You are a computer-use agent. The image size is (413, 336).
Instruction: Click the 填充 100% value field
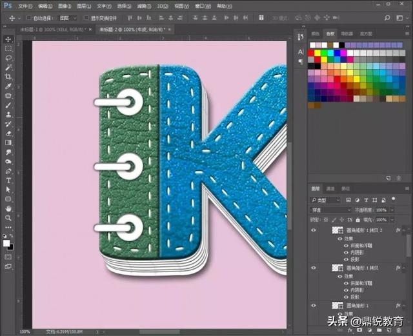point(381,220)
